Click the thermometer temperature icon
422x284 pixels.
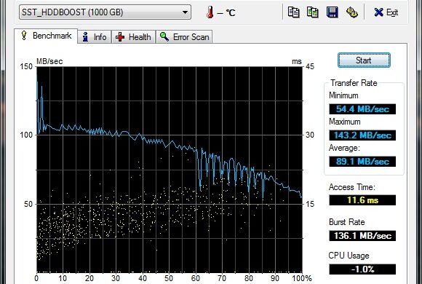210,12
